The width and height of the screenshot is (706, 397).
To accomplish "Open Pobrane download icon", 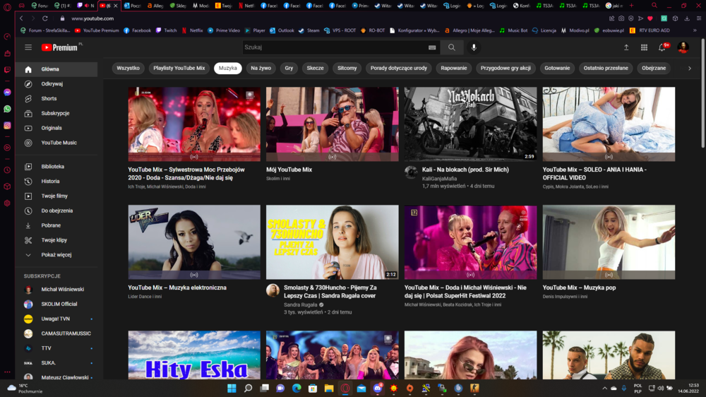I will coord(28,225).
